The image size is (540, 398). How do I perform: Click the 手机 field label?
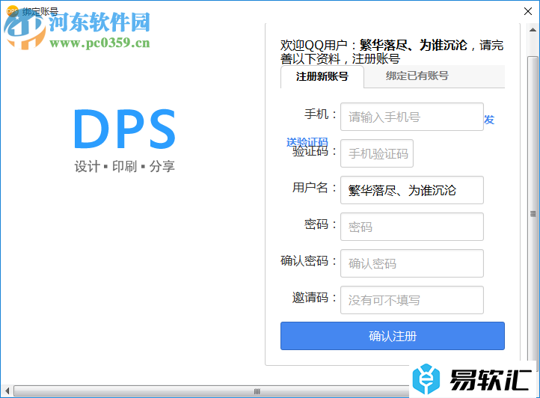click(x=320, y=114)
